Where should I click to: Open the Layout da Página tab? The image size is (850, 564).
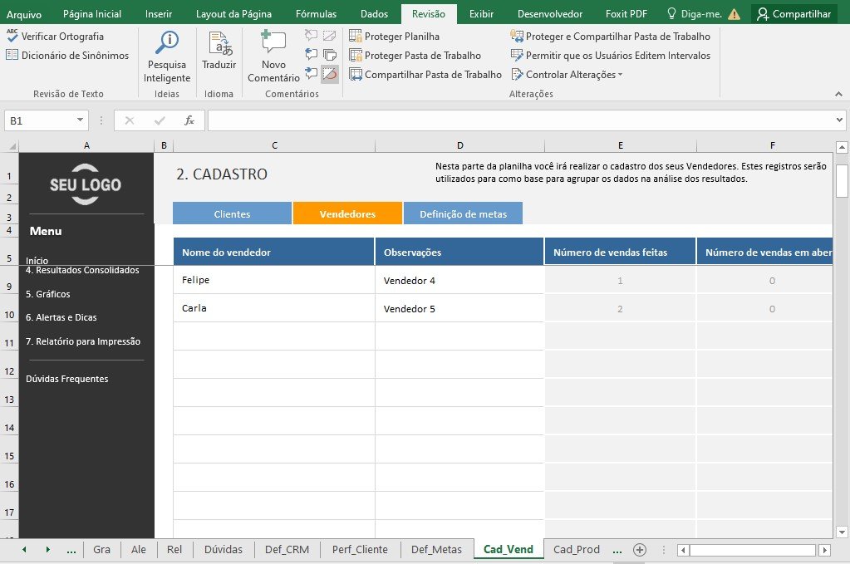(x=233, y=14)
